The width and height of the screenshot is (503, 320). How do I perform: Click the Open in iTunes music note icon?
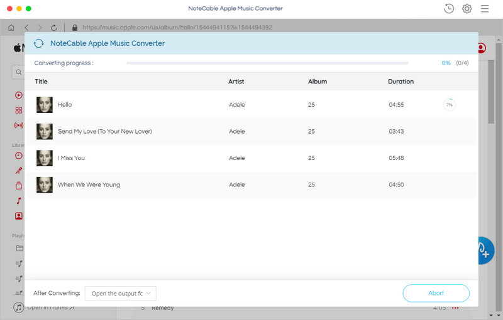[19, 307]
